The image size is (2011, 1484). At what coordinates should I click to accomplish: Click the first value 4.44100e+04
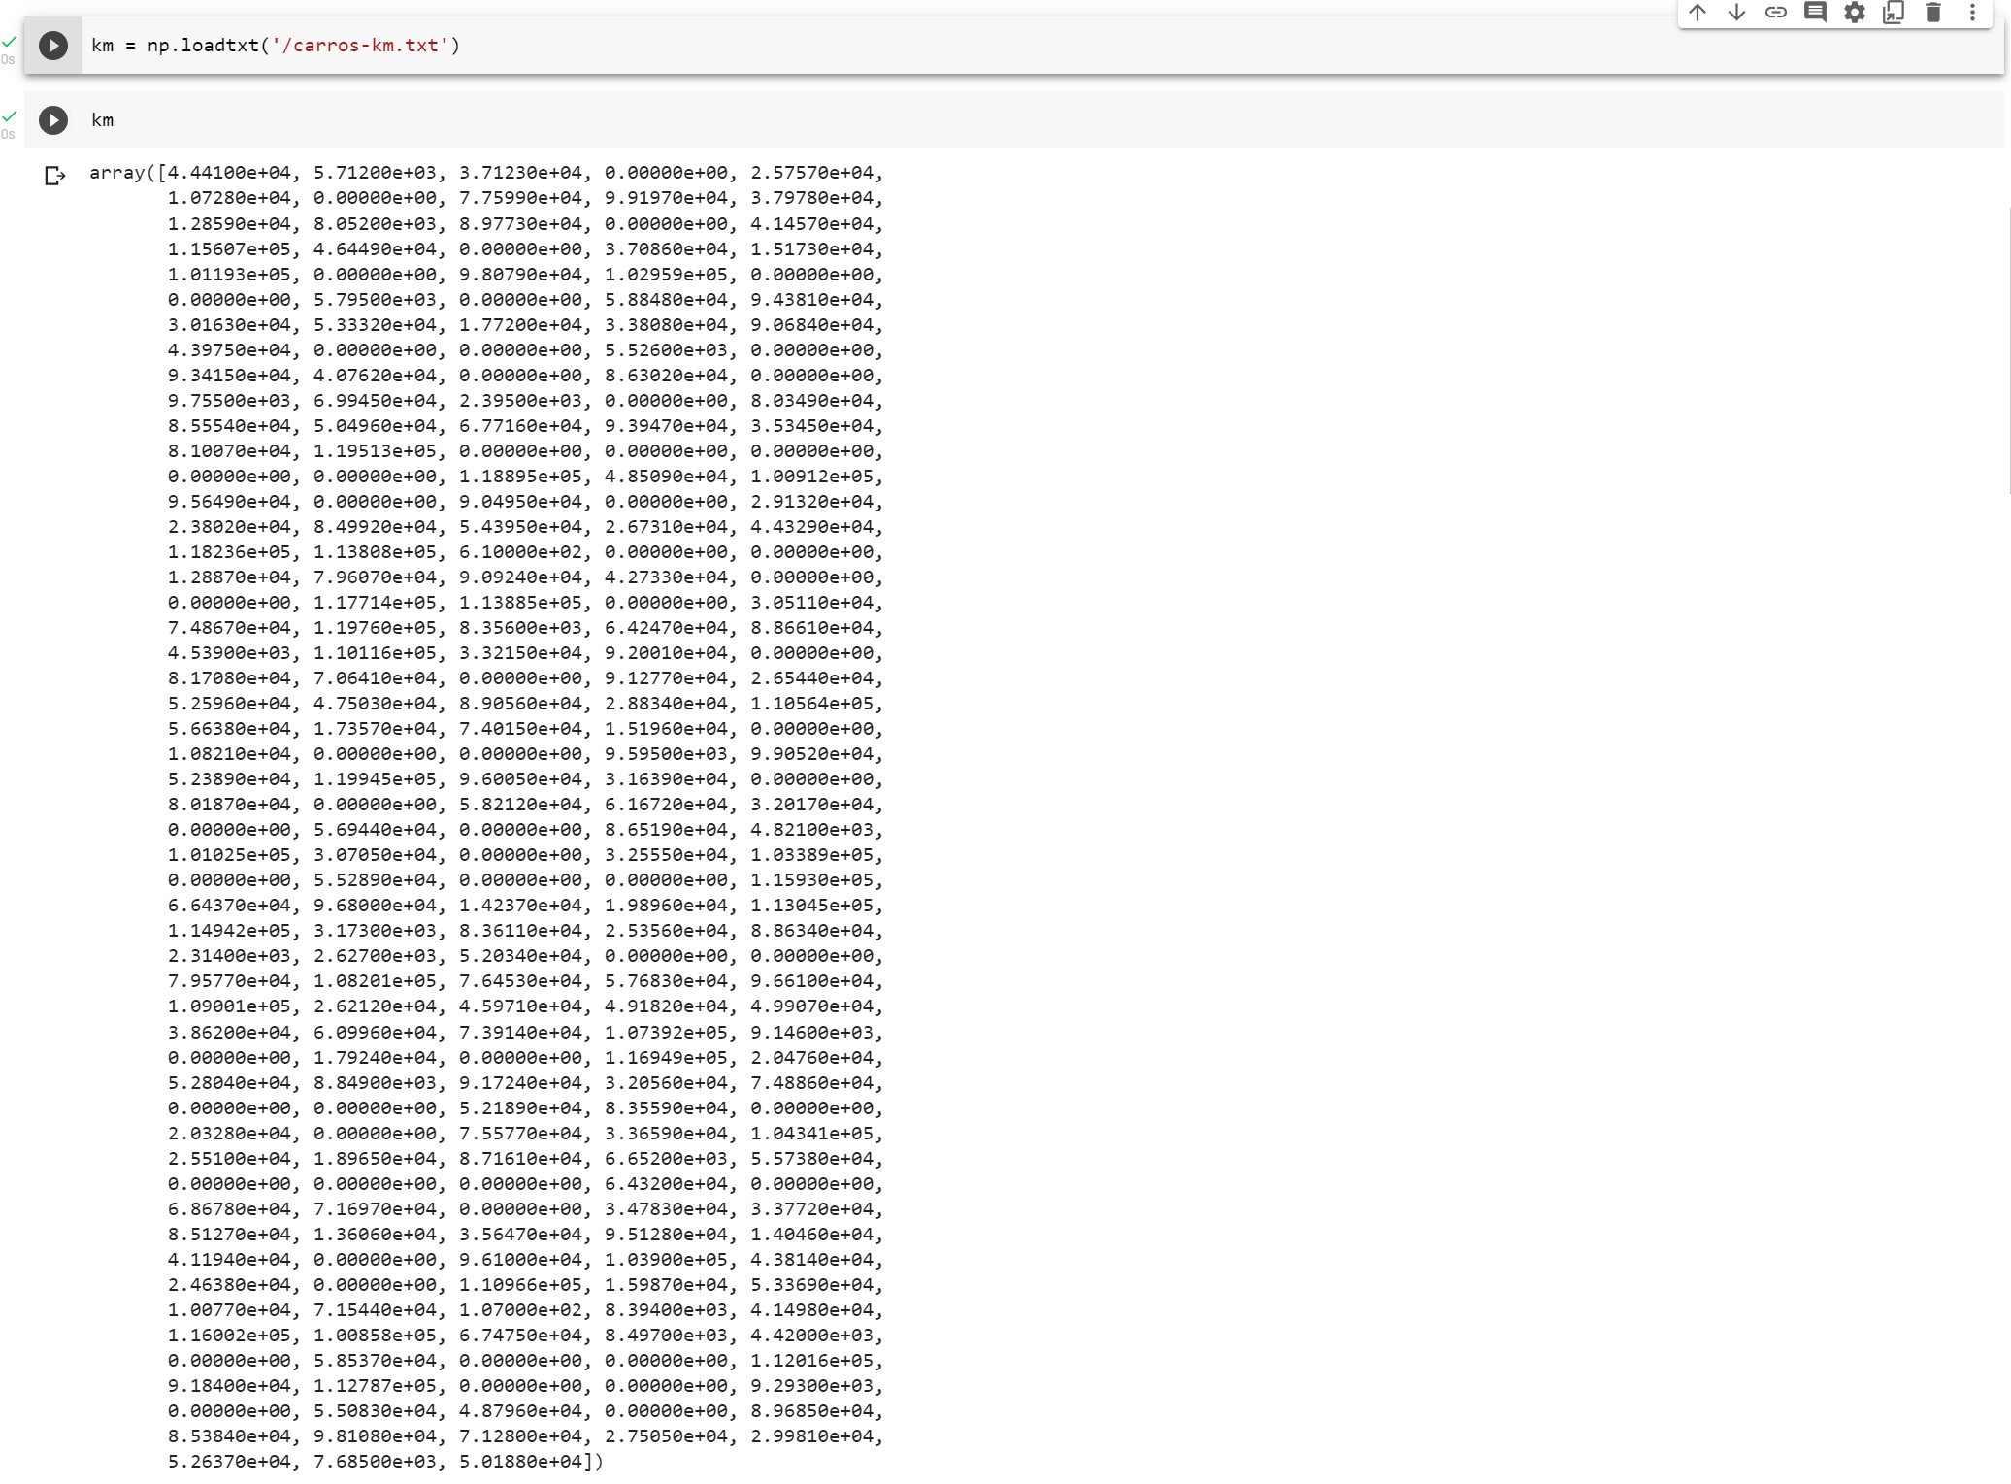[228, 173]
